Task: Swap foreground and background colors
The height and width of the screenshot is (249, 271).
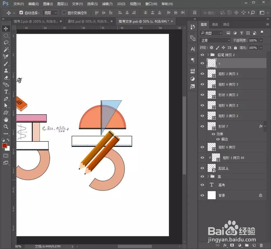Action: pos(8,140)
